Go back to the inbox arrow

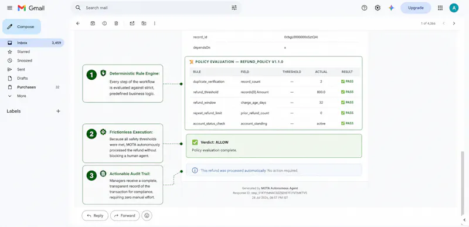point(78,23)
